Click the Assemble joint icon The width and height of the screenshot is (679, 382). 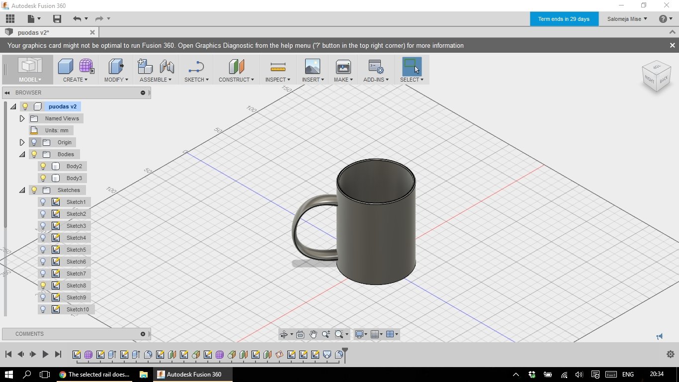(167, 66)
